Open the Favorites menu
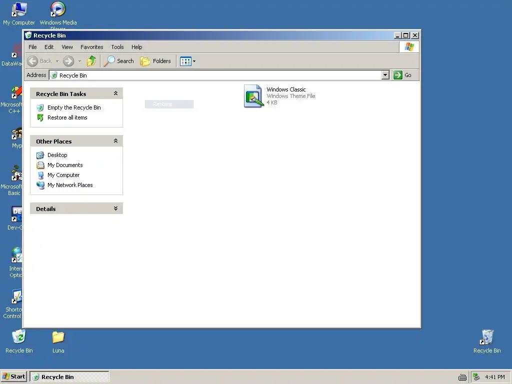Viewport: 512px width, 384px height. 92,47
